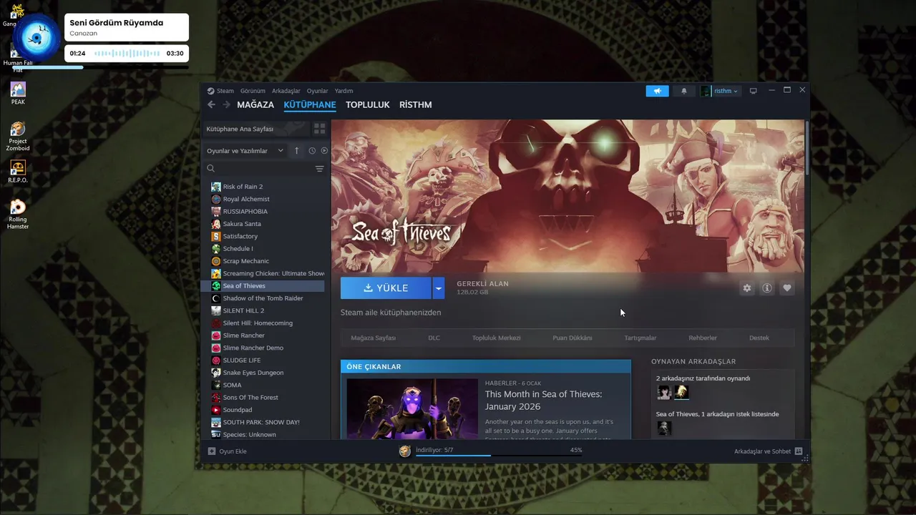This screenshot has height=515, width=916.
Task: Open the Oyunlar menu
Action: pyautogui.click(x=318, y=91)
